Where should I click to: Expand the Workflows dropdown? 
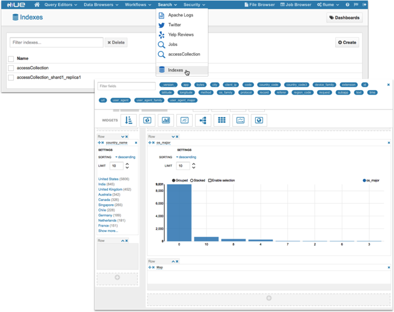(x=138, y=4)
